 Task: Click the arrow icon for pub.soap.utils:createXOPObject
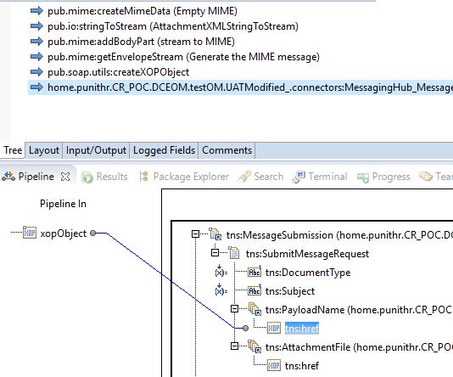pyautogui.click(x=36, y=71)
